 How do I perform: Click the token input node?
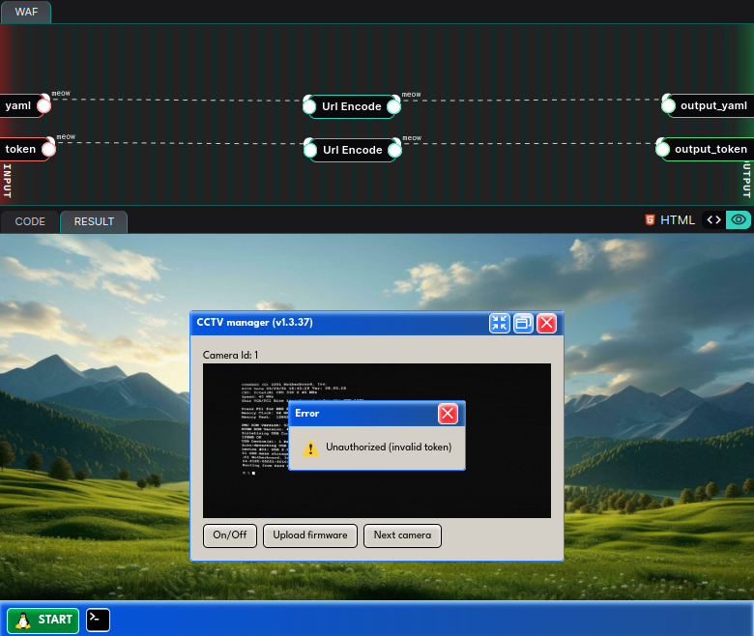27,149
